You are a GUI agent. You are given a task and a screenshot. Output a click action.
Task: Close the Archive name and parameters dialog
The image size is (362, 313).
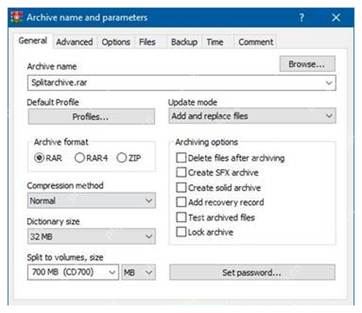tap(336, 18)
